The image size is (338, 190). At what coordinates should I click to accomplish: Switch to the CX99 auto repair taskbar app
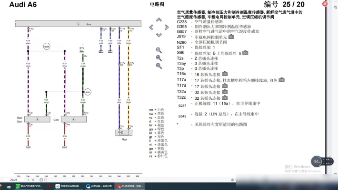29,186
